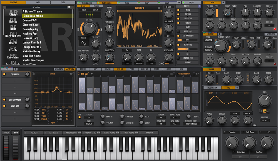The image size is (278, 161).
Task: Select the quarter-note LFO rate sync icon
Action: [261, 111]
